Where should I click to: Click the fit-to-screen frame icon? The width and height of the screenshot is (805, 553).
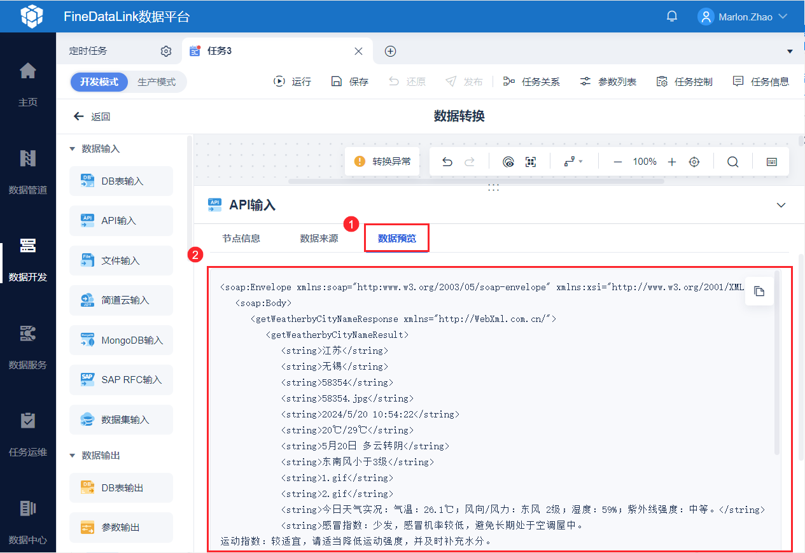click(x=531, y=162)
